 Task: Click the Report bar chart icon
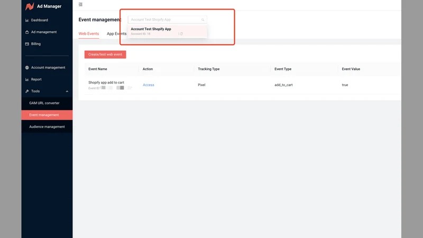[27, 80]
